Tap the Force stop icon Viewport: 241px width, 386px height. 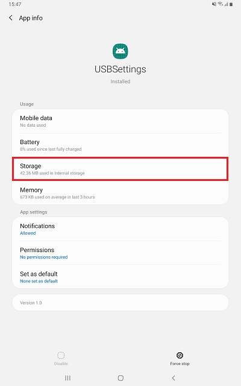point(180,355)
